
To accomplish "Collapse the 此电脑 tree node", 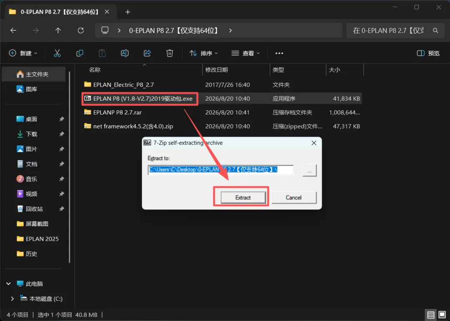I will 8,284.
